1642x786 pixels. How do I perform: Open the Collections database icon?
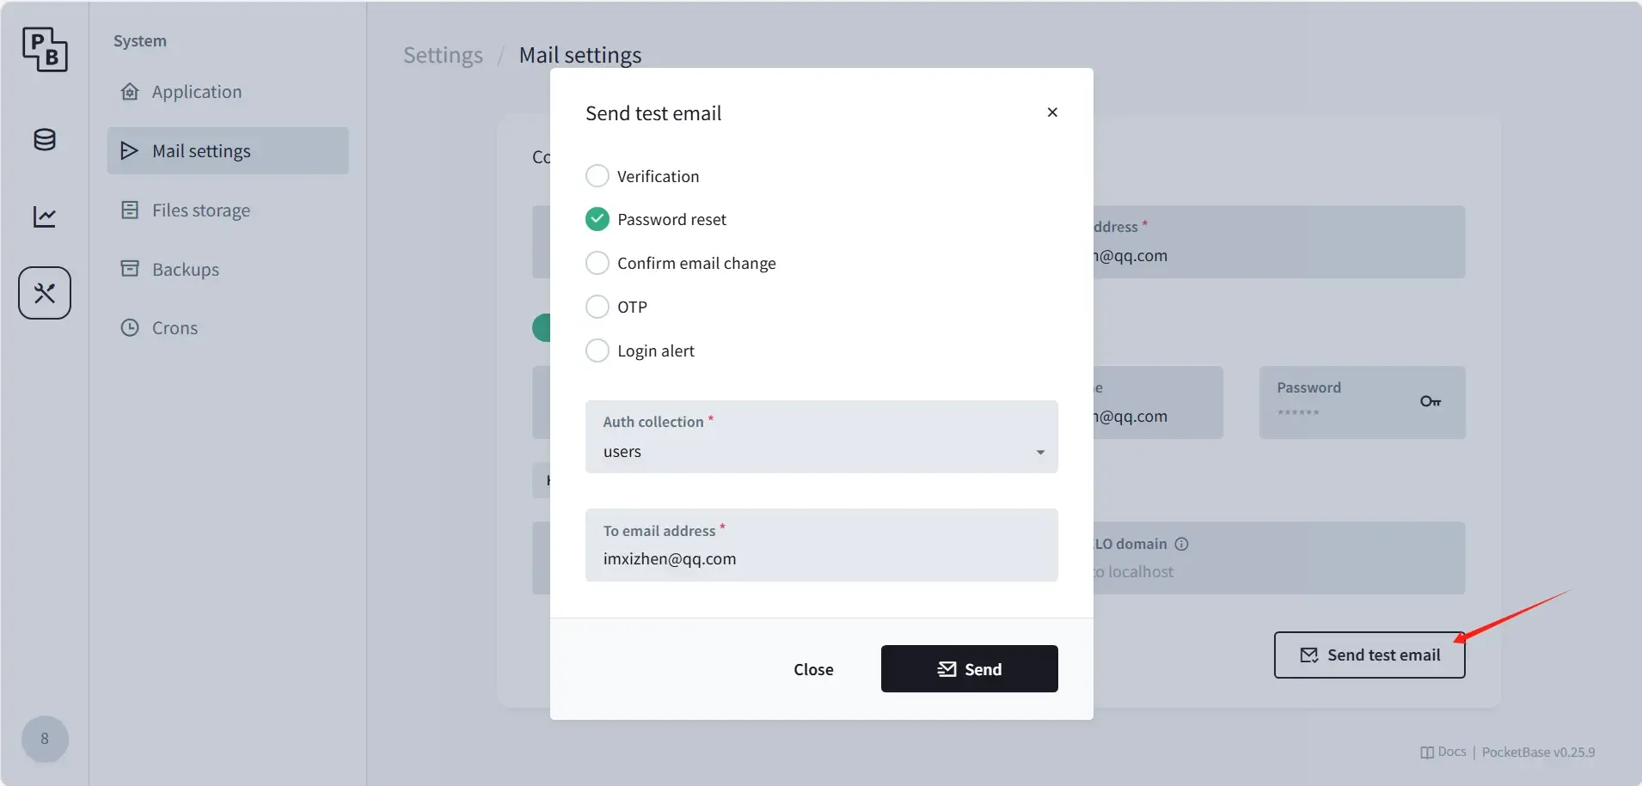45,140
